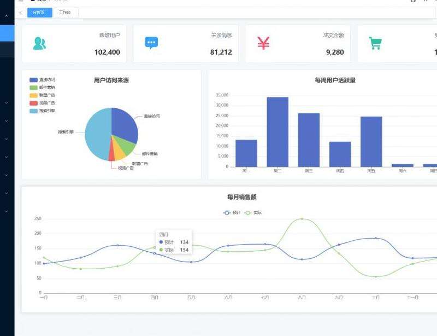Click the light blue 搜索引擎 pie slice

click(98, 134)
